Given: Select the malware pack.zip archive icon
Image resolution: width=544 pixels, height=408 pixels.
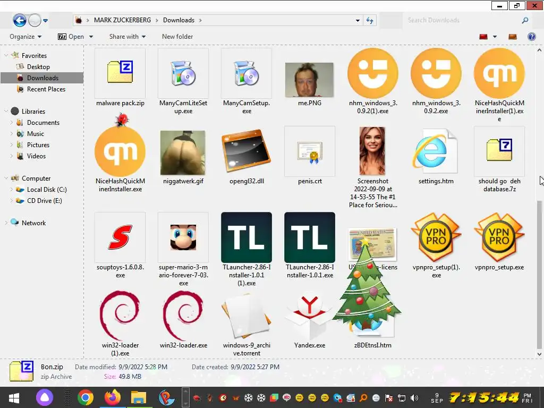Looking at the screenshot, I should point(120,72).
